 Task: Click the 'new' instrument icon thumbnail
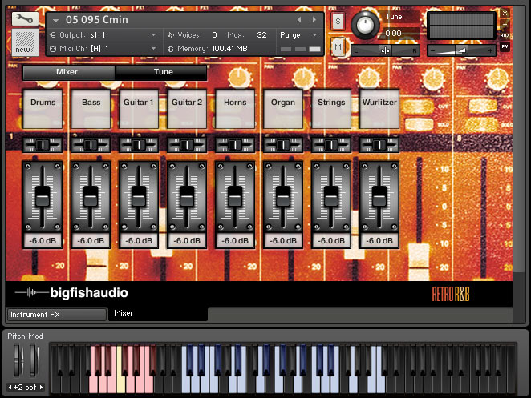(25, 42)
